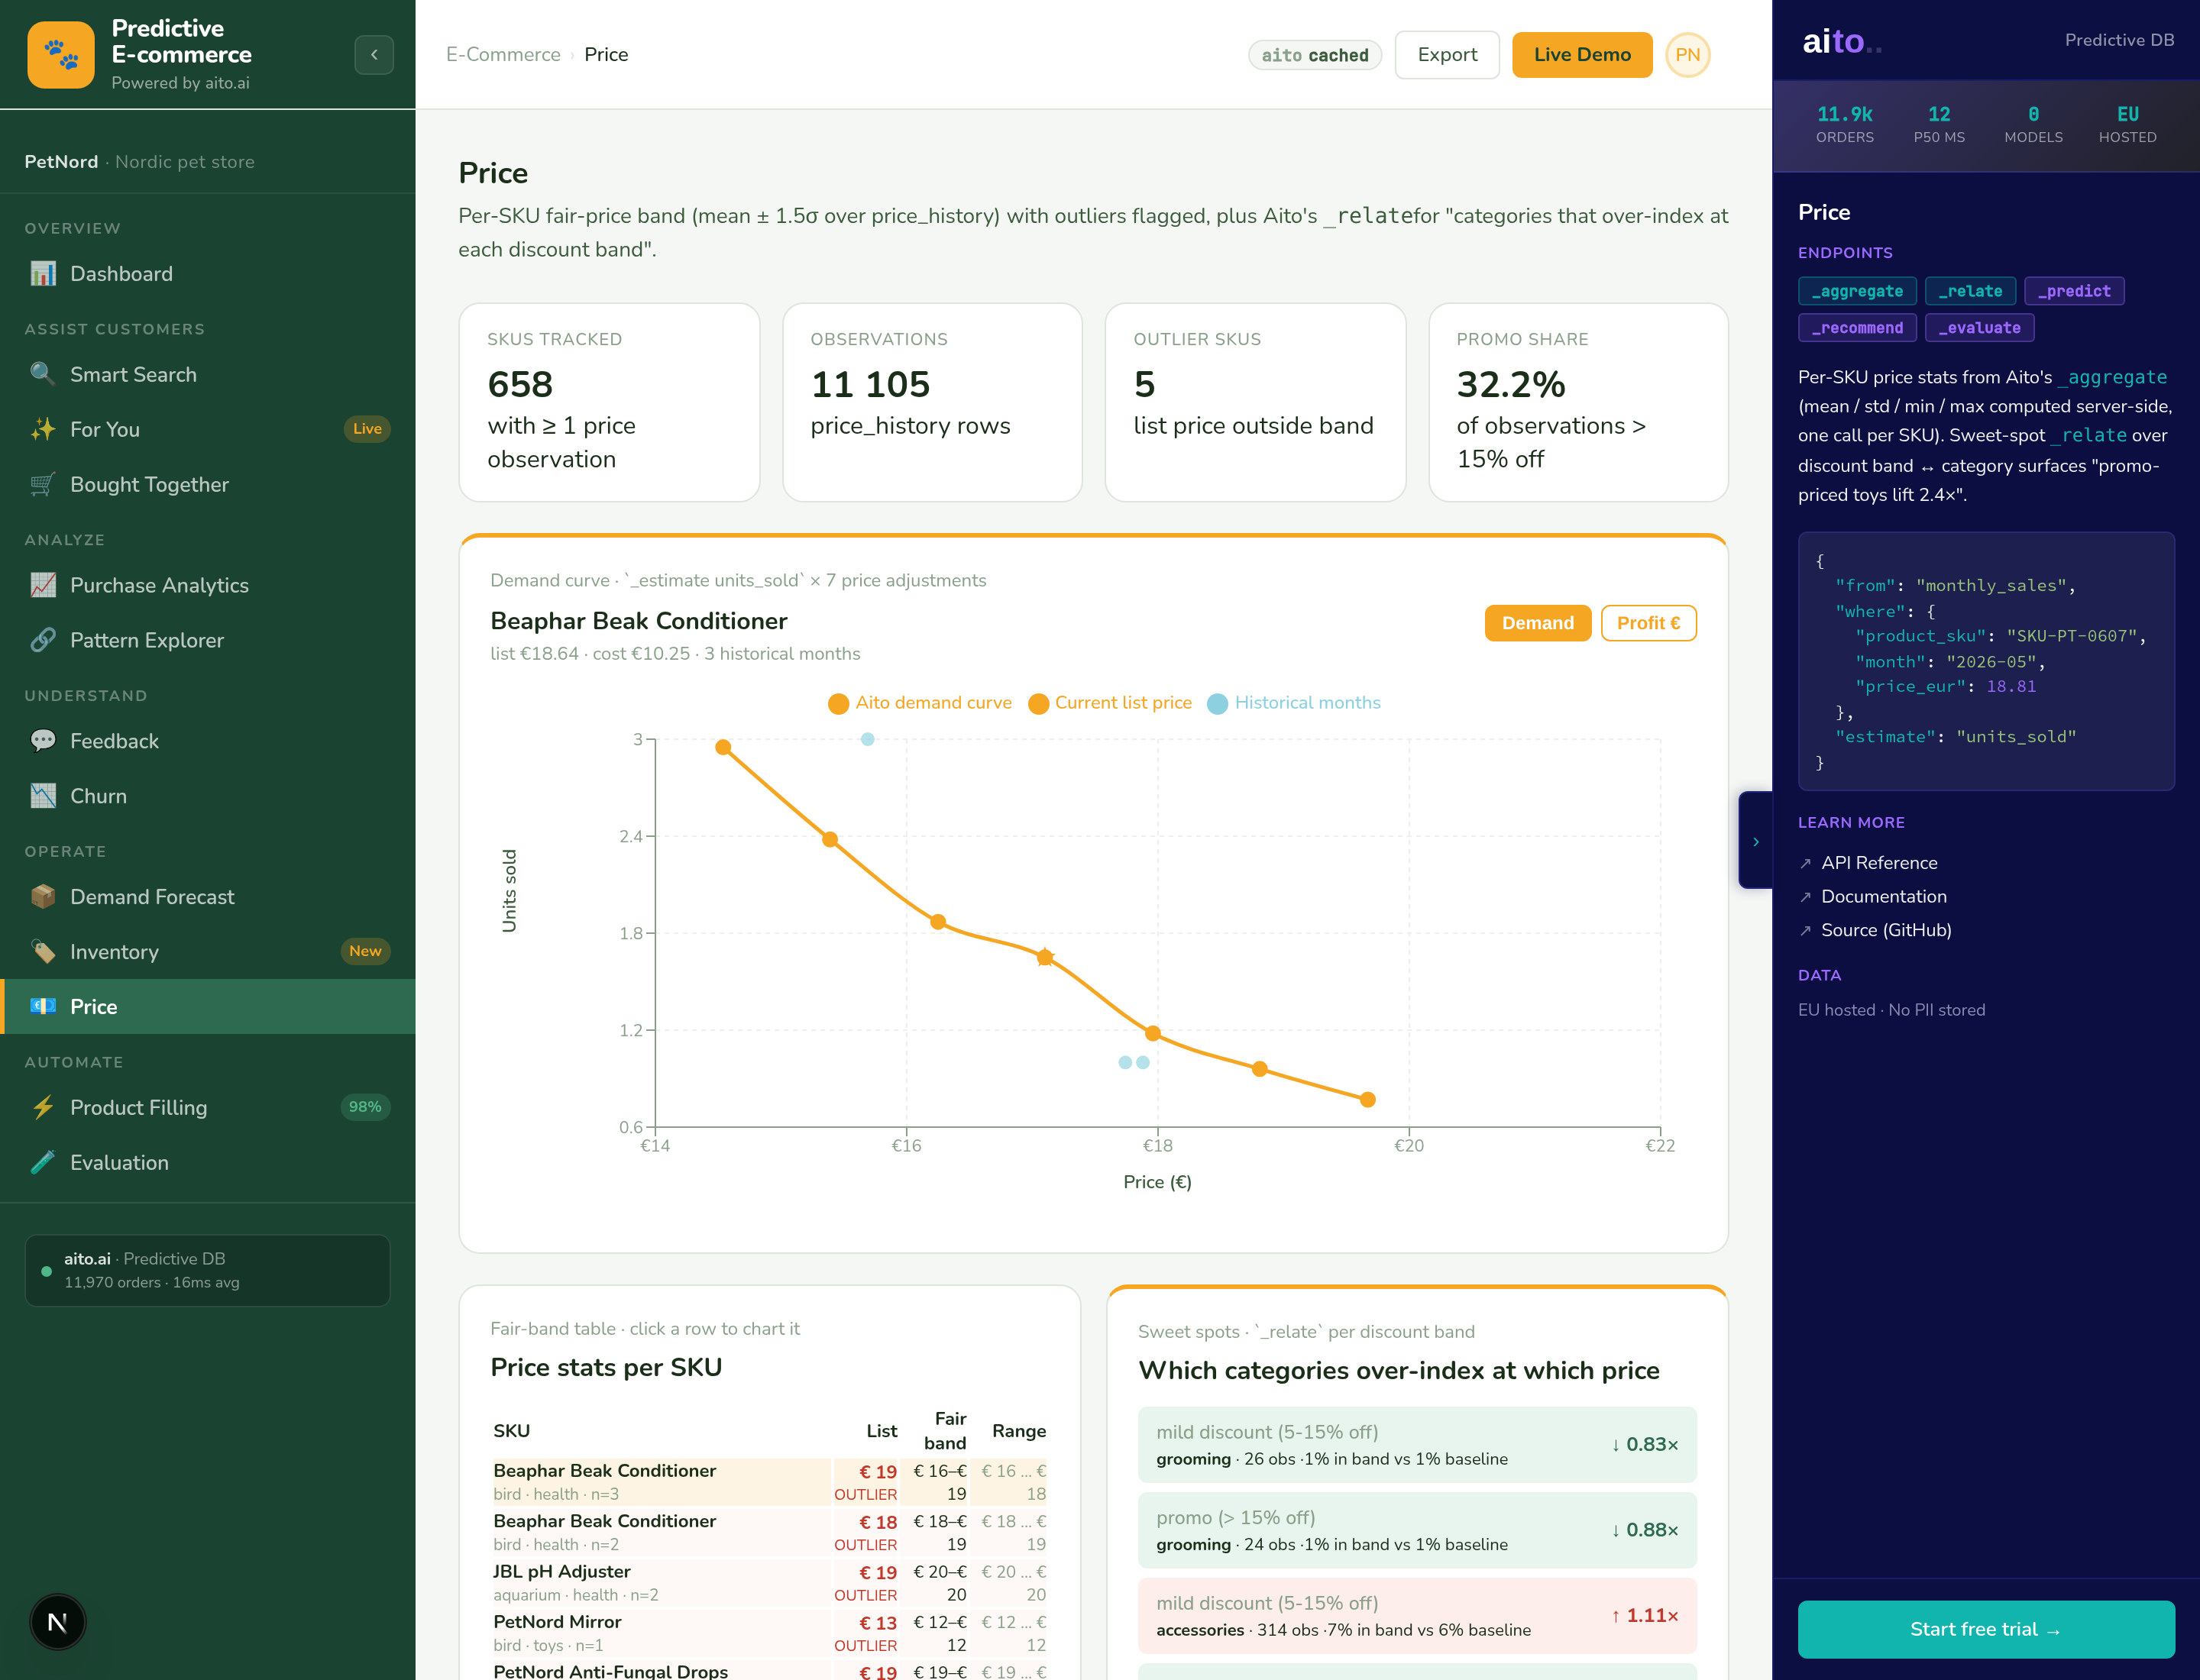Select the JBL pH Adjuster row

(768, 1582)
